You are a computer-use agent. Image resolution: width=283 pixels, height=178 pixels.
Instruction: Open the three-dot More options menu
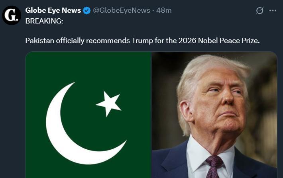tap(273, 11)
